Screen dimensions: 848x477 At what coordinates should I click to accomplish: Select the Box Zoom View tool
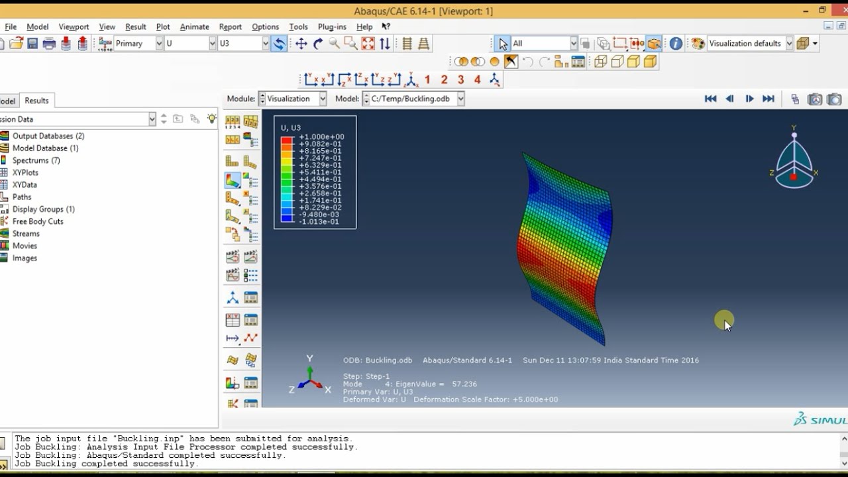[x=350, y=44]
